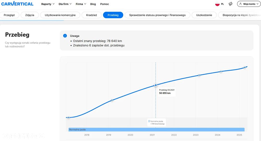
Task: Expand the Raporty dropdown menu
Action: click(x=48, y=4)
